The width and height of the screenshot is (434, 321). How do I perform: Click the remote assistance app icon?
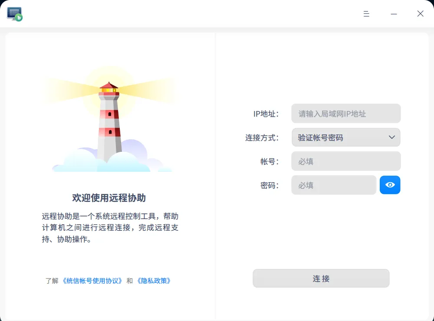tap(15, 14)
